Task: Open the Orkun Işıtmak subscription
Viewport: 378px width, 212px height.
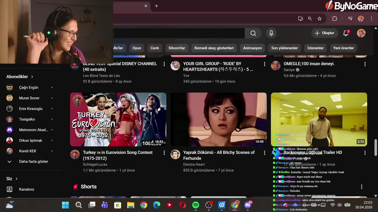Action: click(x=30, y=140)
